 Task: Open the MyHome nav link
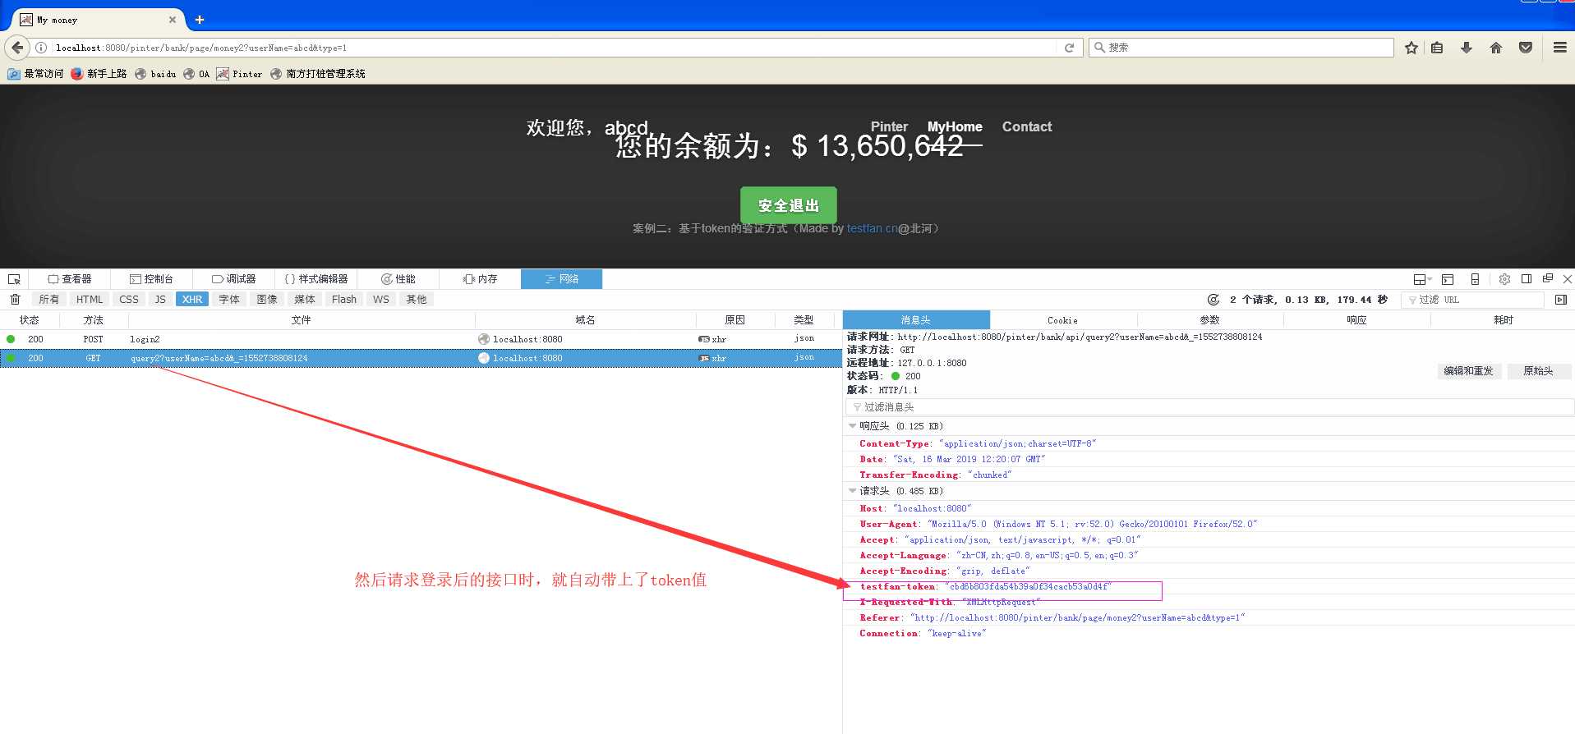(955, 126)
